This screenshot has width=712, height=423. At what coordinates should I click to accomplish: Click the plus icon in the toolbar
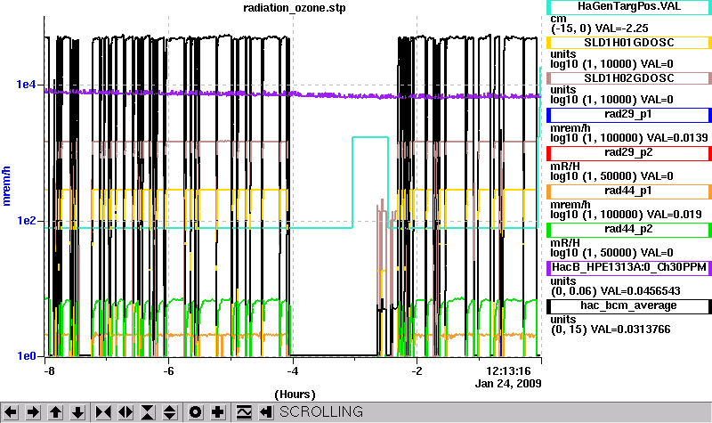click(218, 412)
